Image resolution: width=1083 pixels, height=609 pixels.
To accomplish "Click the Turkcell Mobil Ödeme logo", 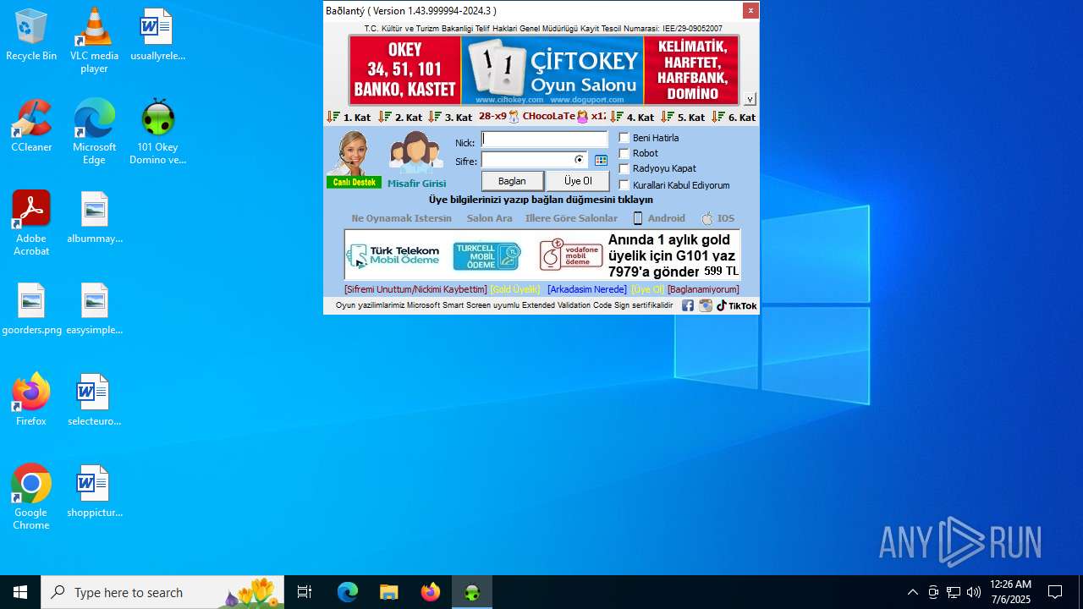I will 487,255.
